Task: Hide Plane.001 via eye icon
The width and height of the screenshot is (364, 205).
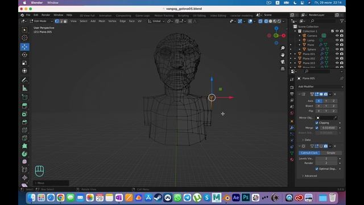Action: [337, 54]
